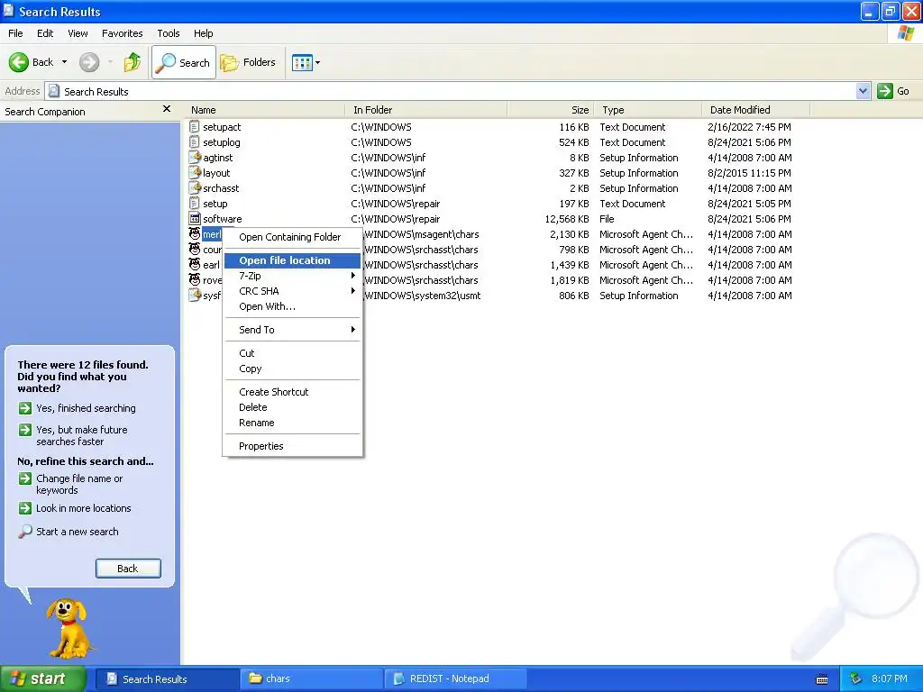Click the network tray icon near the clock
This screenshot has width=923, height=692.
pos(856,678)
